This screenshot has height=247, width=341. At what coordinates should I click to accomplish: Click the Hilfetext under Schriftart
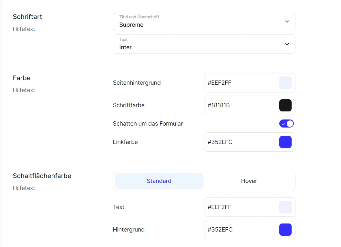pos(24,29)
